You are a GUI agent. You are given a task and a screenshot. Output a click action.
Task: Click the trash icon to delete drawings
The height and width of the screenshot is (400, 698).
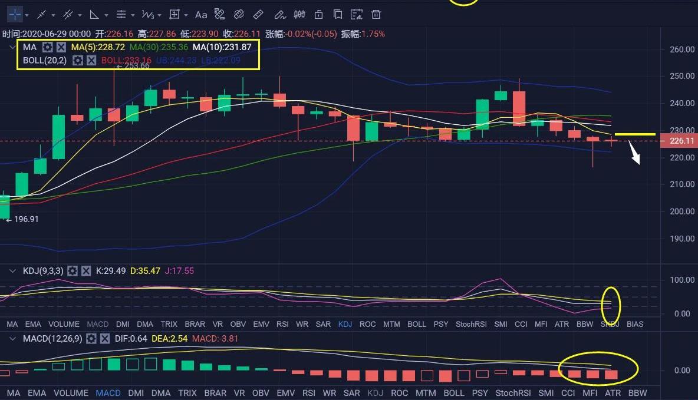pos(376,14)
